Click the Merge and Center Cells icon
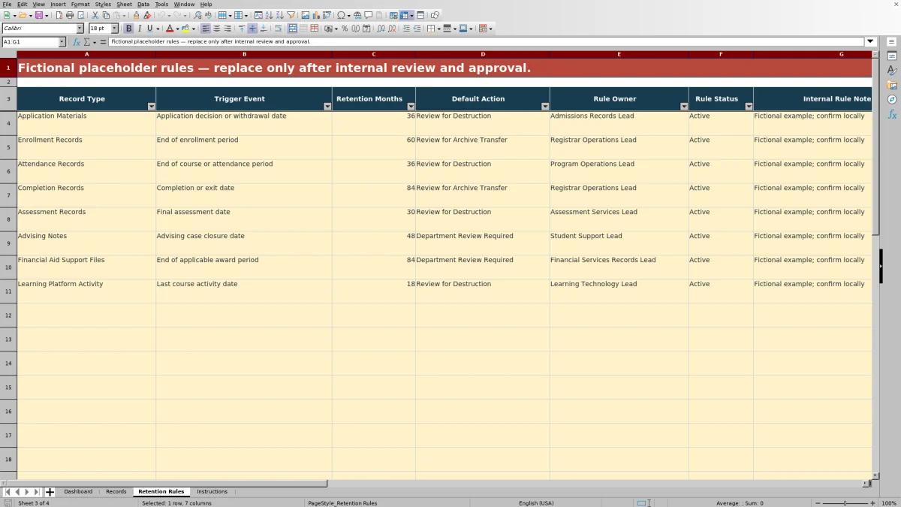 pyautogui.click(x=293, y=29)
